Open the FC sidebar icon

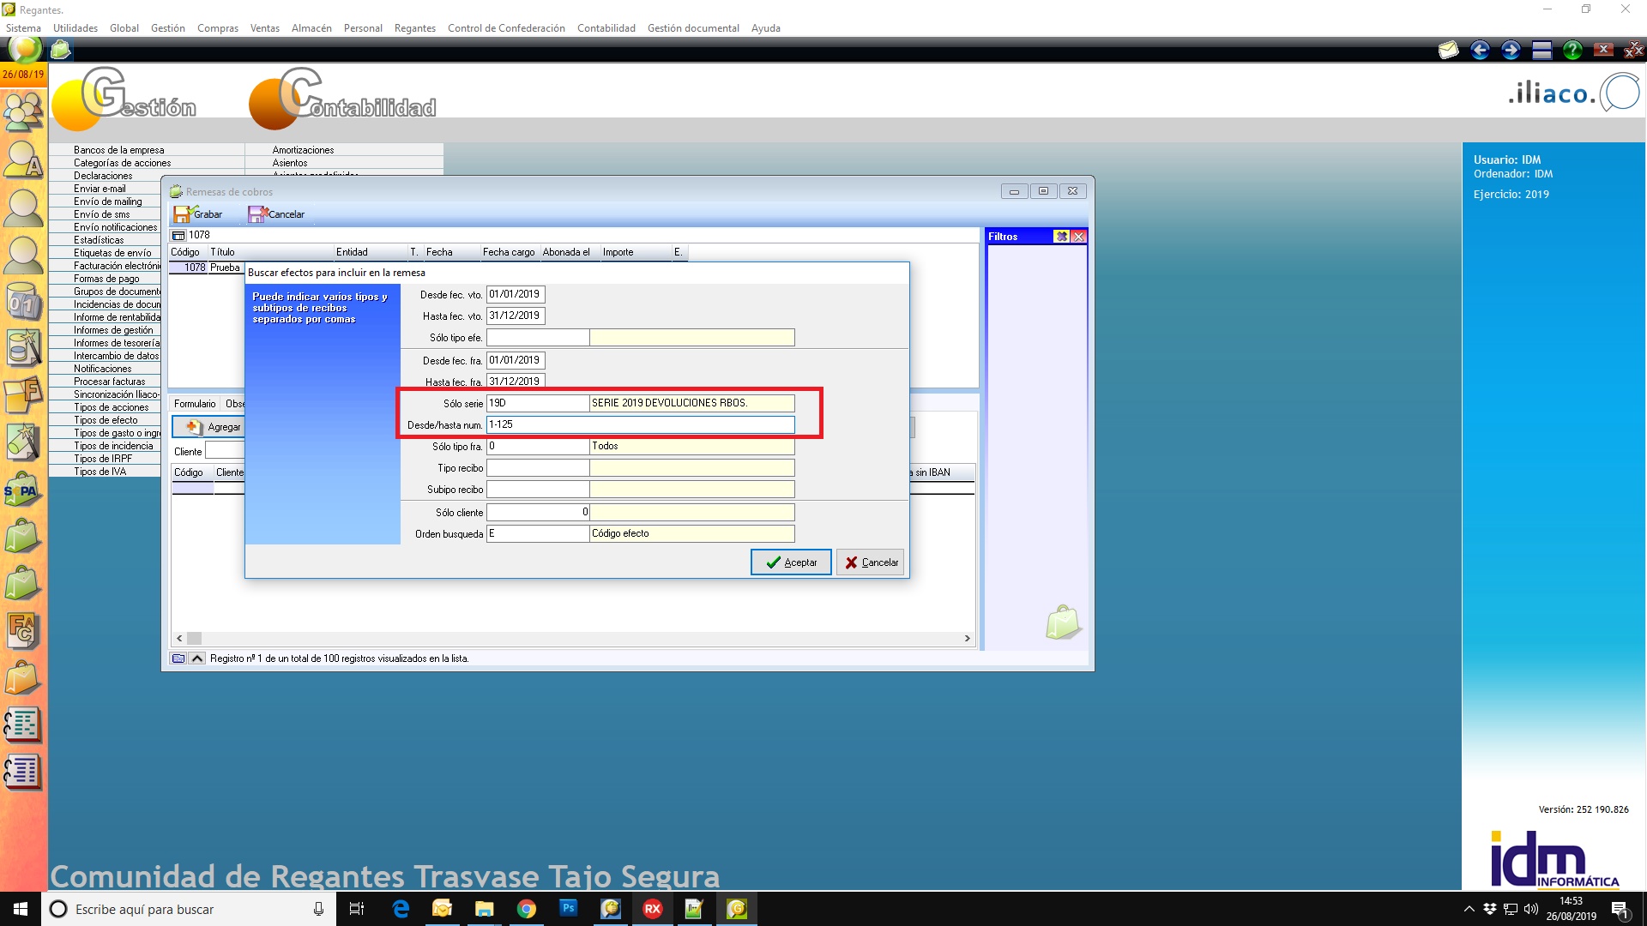click(23, 630)
